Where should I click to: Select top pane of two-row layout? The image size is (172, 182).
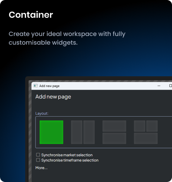click(x=114, y=126)
